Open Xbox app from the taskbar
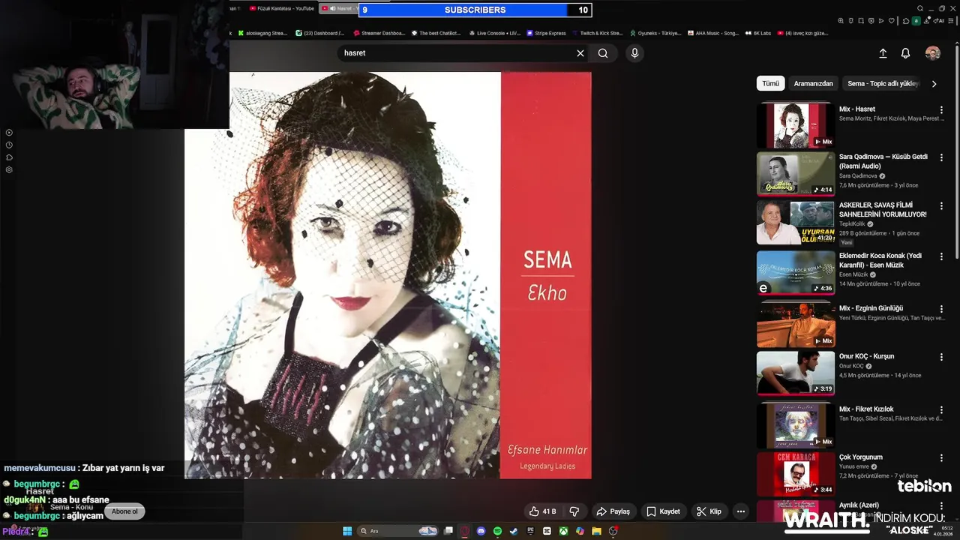This screenshot has height=540, width=960. [x=563, y=531]
